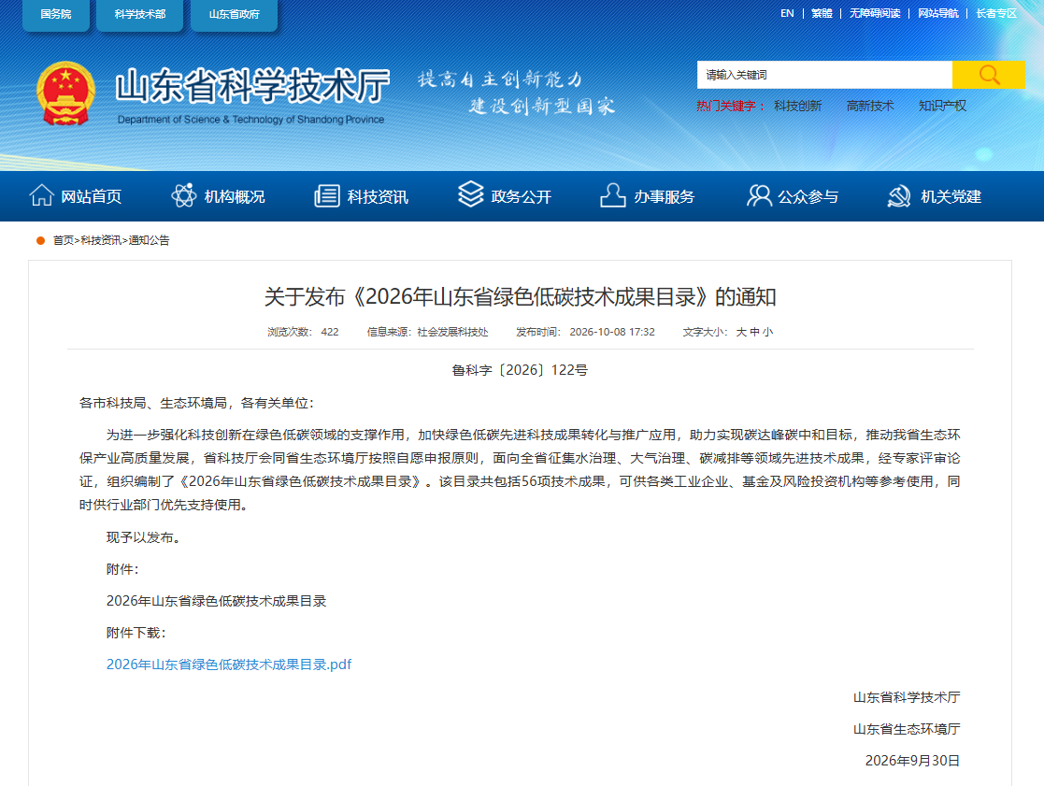The width and height of the screenshot is (1044, 786).
Task: Click the home icon beside 网站首页
Action: point(41,195)
